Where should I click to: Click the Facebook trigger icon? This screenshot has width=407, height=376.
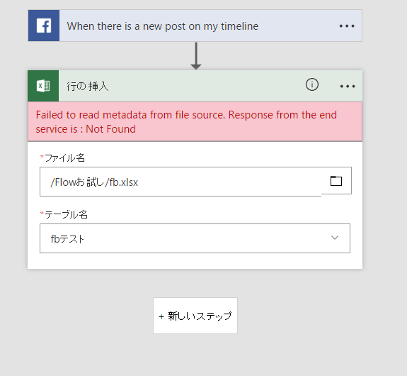click(44, 26)
